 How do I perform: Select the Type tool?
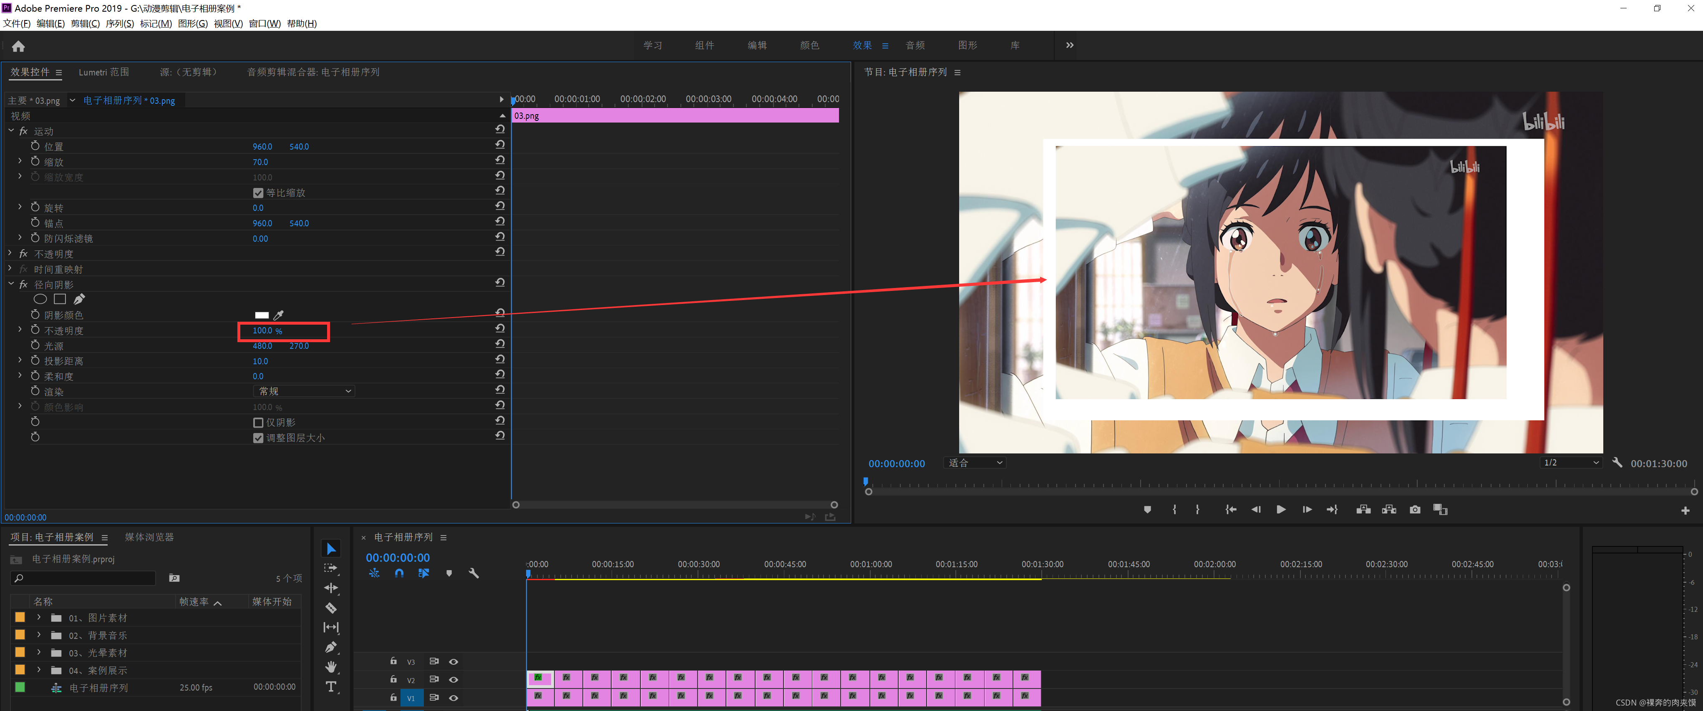[x=331, y=687]
